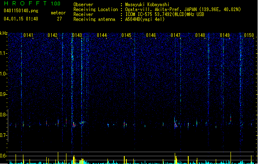Click the strong red meteor echo after 0147
This screenshot has height=164, width=258.
coord(176,125)
